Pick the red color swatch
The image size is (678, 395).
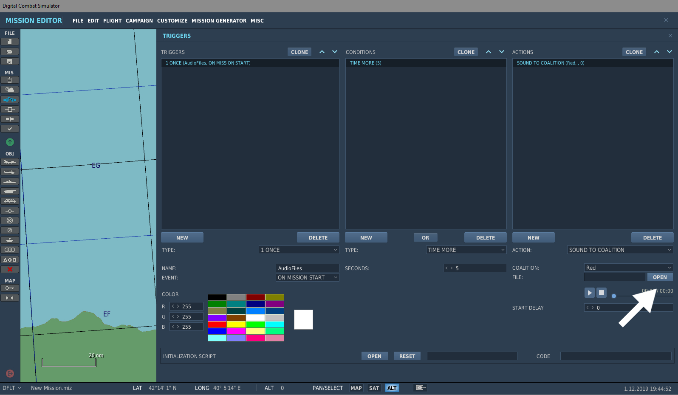point(217,324)
